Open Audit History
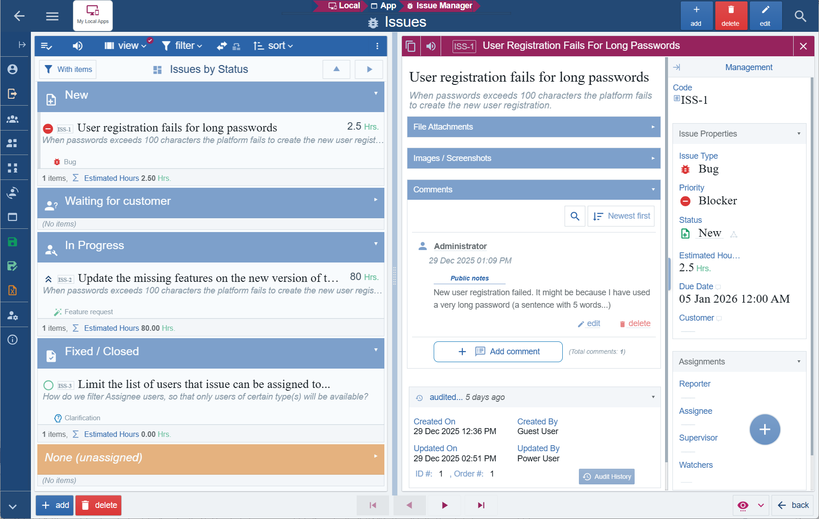819x519 pixels. pyautogui.click(x=607, y=476)
